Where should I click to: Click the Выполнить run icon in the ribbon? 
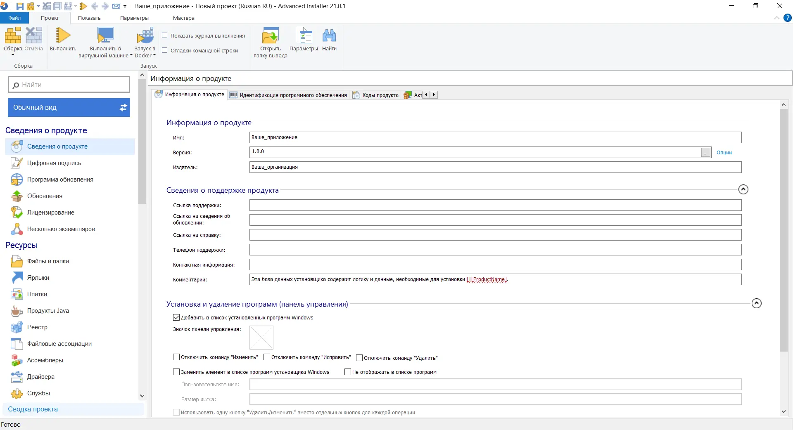tap(63, 35)
